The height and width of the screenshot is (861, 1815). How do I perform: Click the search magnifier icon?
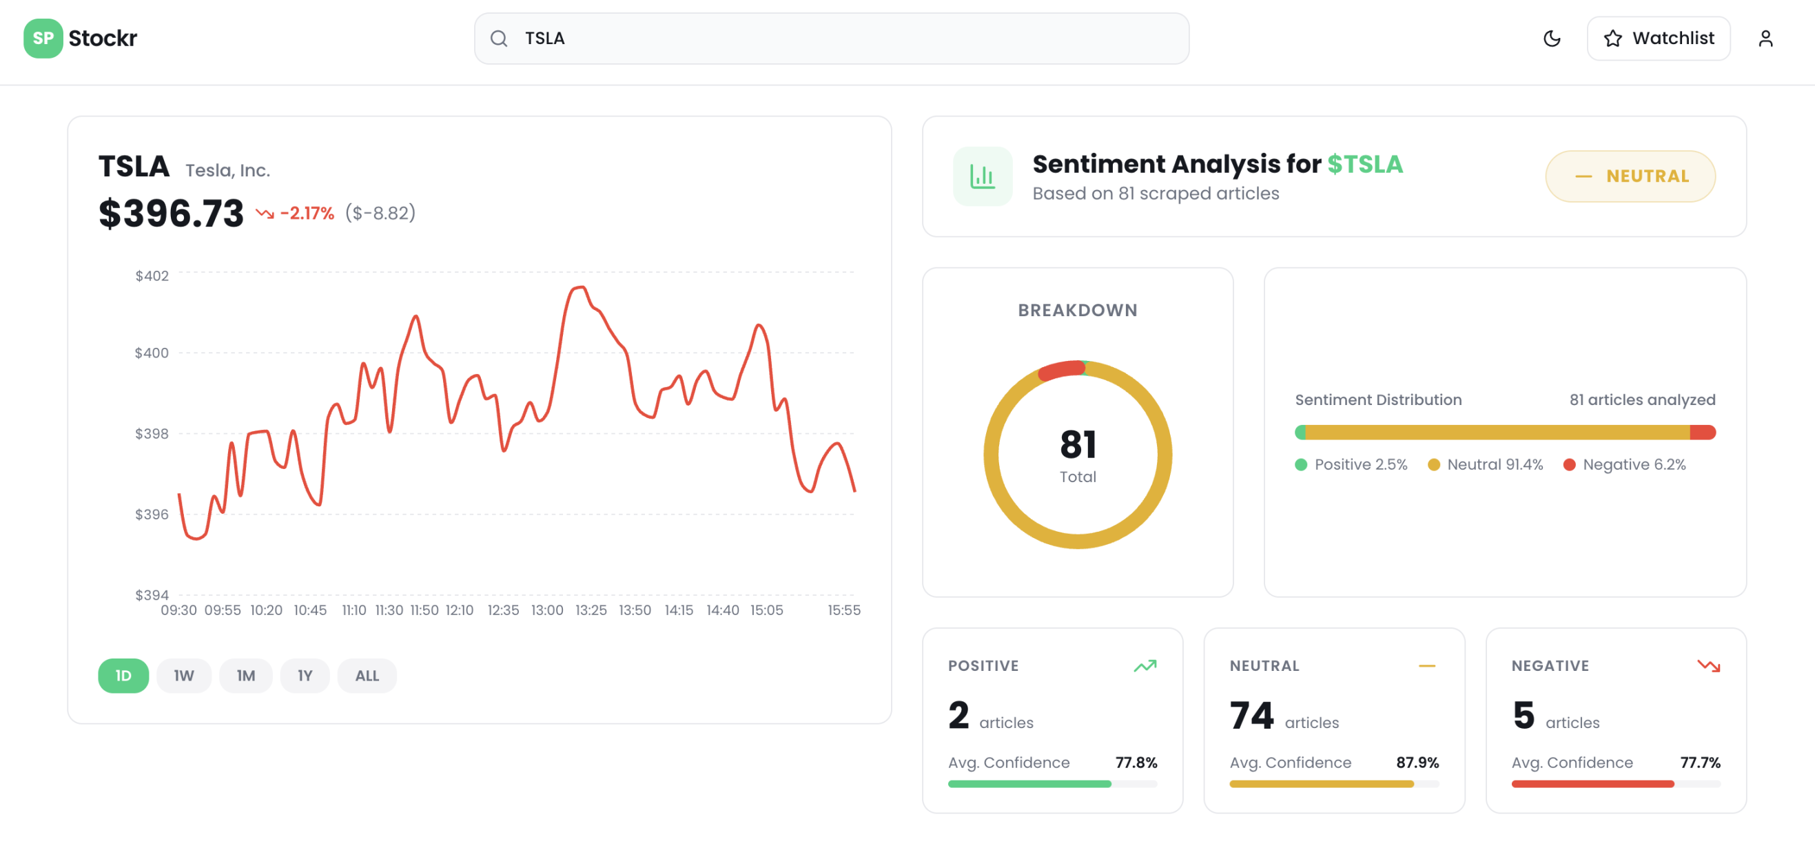tap(499, 39)
